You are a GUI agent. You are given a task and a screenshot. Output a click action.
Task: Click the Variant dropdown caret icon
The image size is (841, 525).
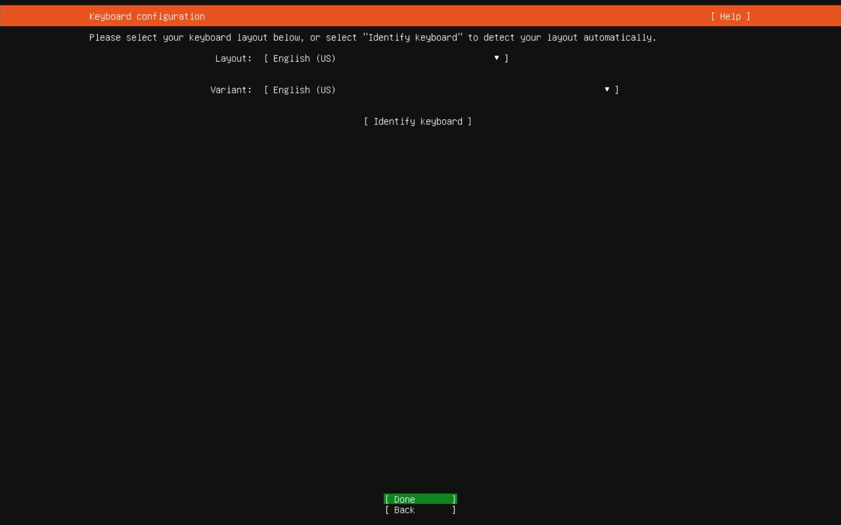click(606, 90)
